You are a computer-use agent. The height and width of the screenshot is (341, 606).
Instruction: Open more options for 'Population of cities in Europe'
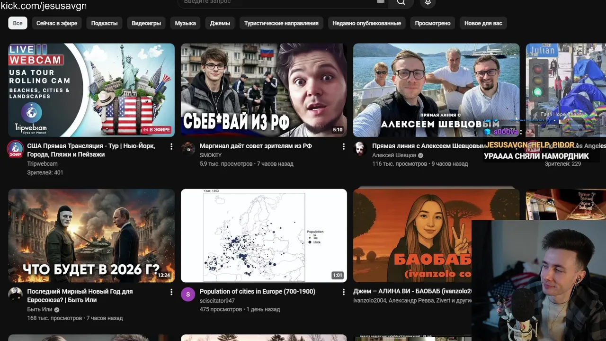[344, 292]
